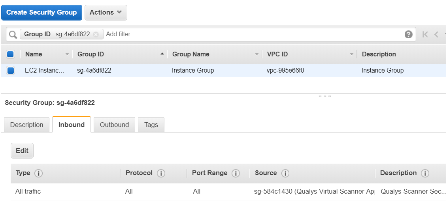The width and height of the screenshot is (447, 209).
Task: Click Instance Group in Group Name column
Action: [x=193, y=71]
